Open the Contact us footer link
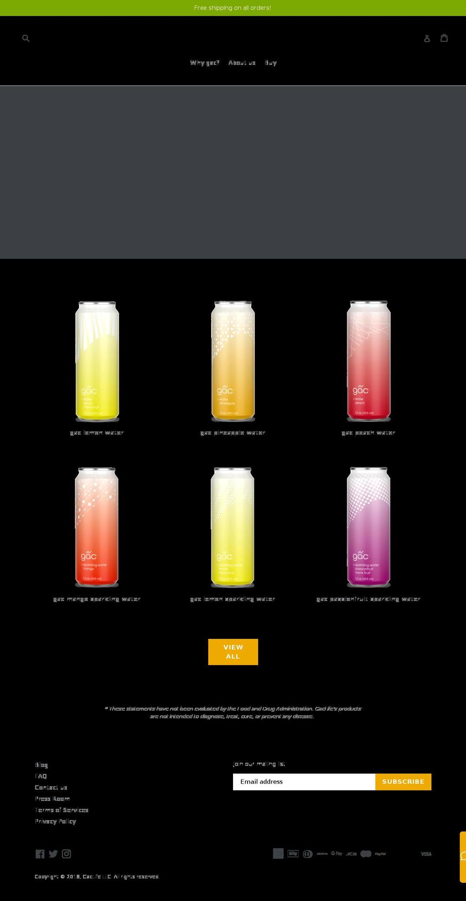 (51, 787)
